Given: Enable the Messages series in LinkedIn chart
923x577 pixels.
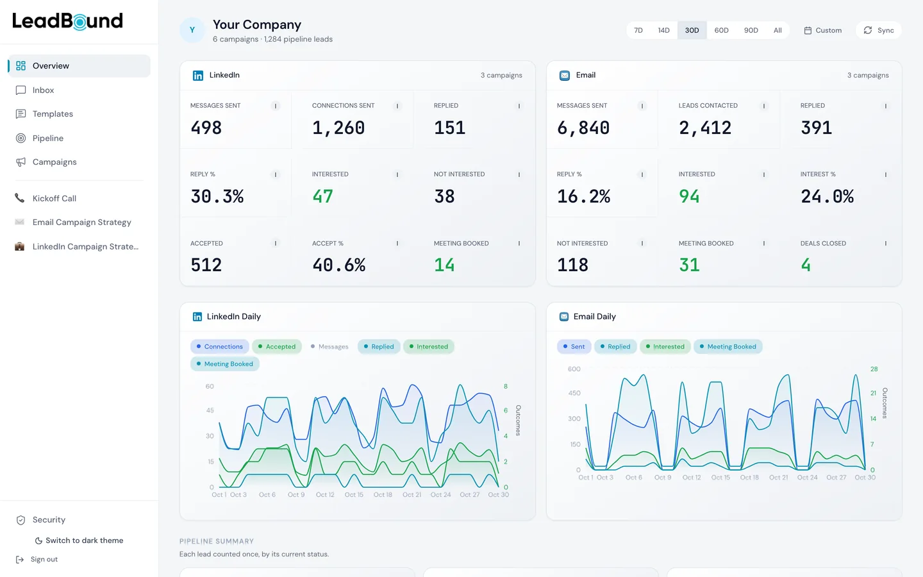Looking at the screenshot, I should (x=329, y=347).
